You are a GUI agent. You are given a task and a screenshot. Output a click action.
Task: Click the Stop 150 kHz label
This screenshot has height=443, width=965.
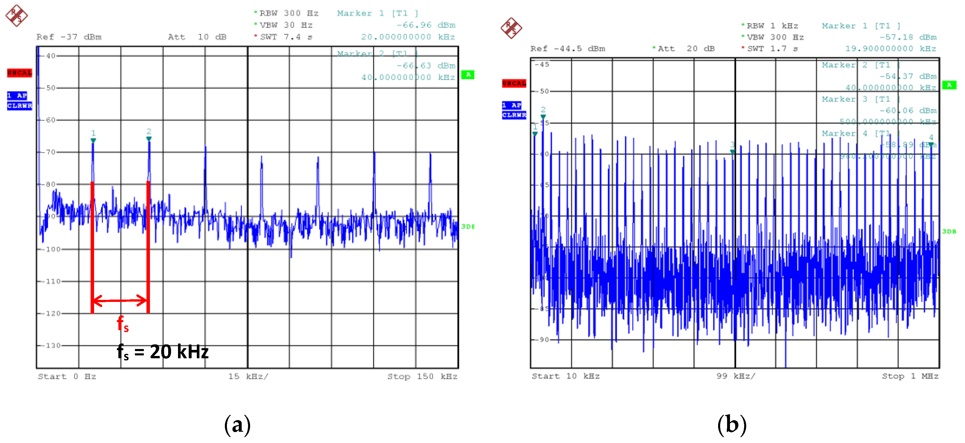(x=422, y=376)
